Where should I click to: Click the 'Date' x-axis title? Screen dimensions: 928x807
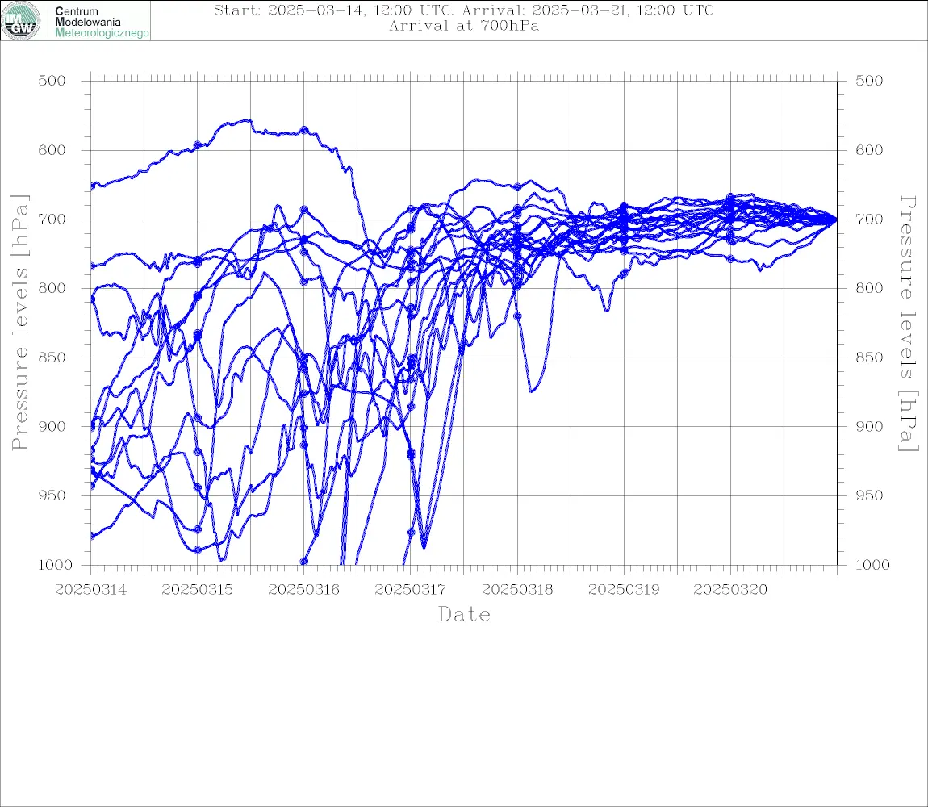point(465,614)
